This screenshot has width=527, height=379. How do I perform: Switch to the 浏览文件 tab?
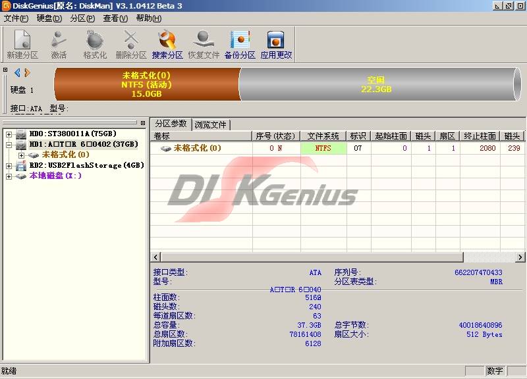pyautogui.click(x=210, y=125)
